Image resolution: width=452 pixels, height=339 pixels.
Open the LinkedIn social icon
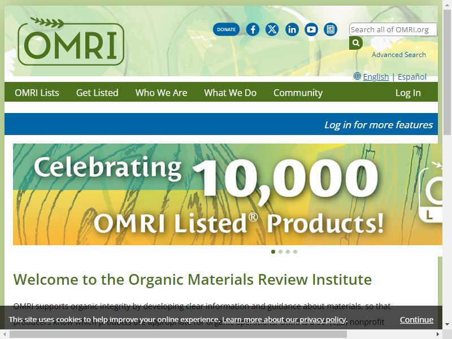coord(292,29)
